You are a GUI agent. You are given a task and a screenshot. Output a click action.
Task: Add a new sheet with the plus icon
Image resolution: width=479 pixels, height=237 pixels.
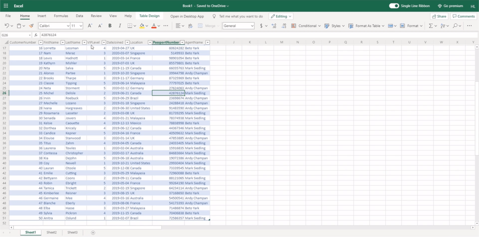click(93, 232)
